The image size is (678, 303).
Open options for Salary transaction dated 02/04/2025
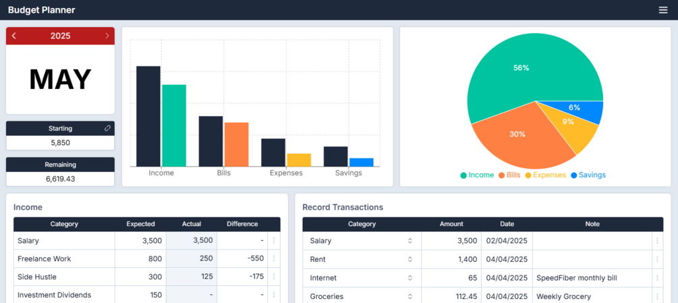657,241
